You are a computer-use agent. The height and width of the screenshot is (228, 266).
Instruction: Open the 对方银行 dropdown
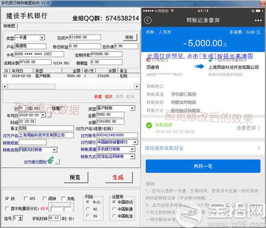point(135,142)
